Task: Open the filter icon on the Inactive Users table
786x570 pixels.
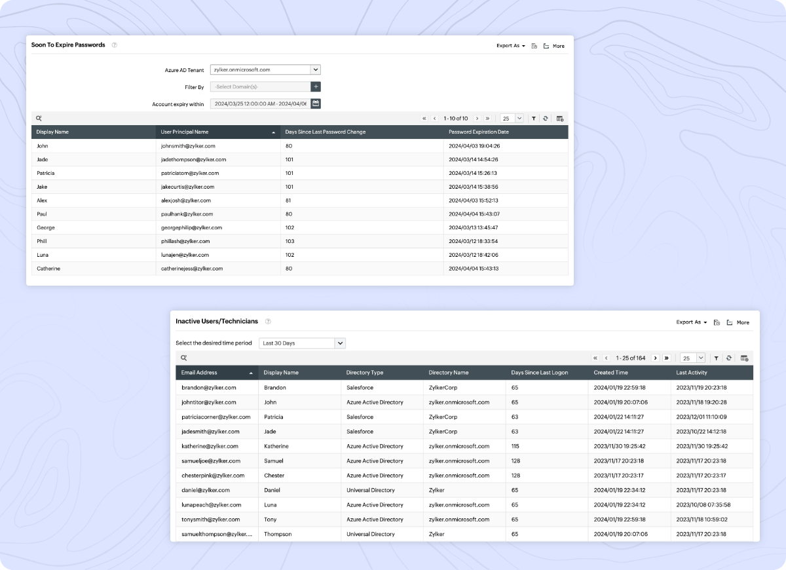Action: [717, 358]
